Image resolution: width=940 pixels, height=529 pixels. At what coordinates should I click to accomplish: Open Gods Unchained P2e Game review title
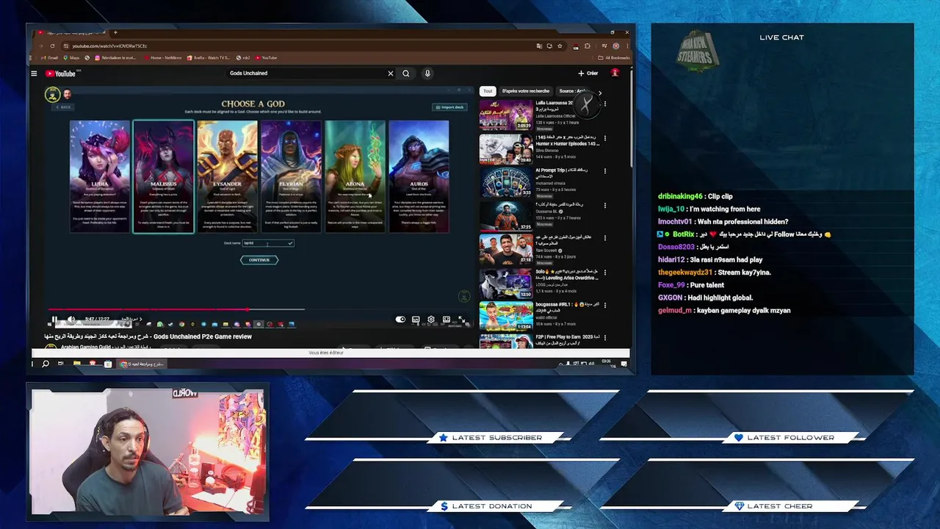148,337
